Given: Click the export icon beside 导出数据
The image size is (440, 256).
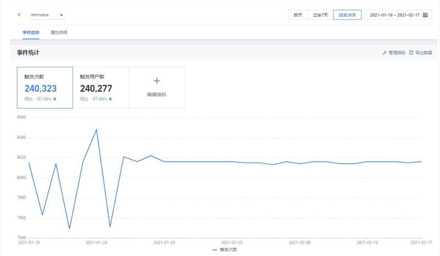Looking at the screenshot, I should [x=411, y=53].
